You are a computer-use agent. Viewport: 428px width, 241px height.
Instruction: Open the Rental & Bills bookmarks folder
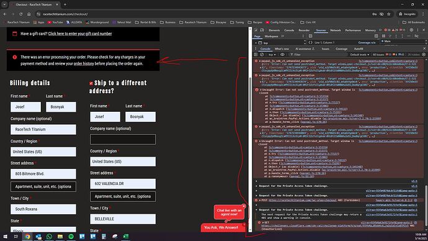[x=146, y=22]
